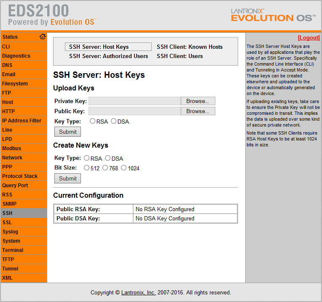Browse for the Private Key file
The image size is (322, 302).
point(198,101)
